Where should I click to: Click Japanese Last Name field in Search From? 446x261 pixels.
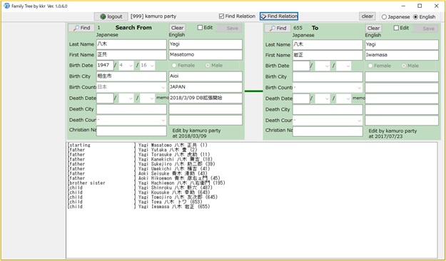(131, 44)
